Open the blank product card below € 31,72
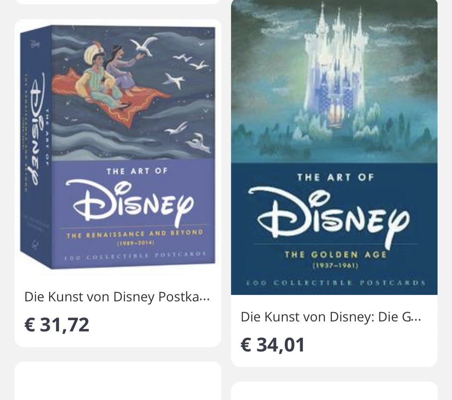The image size is (452, 400). tap(118, 381)
